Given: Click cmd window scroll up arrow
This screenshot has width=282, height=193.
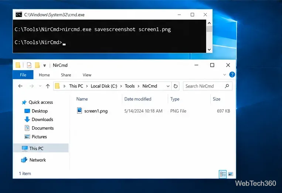Looking at the screenshot, I should point(209,23).
